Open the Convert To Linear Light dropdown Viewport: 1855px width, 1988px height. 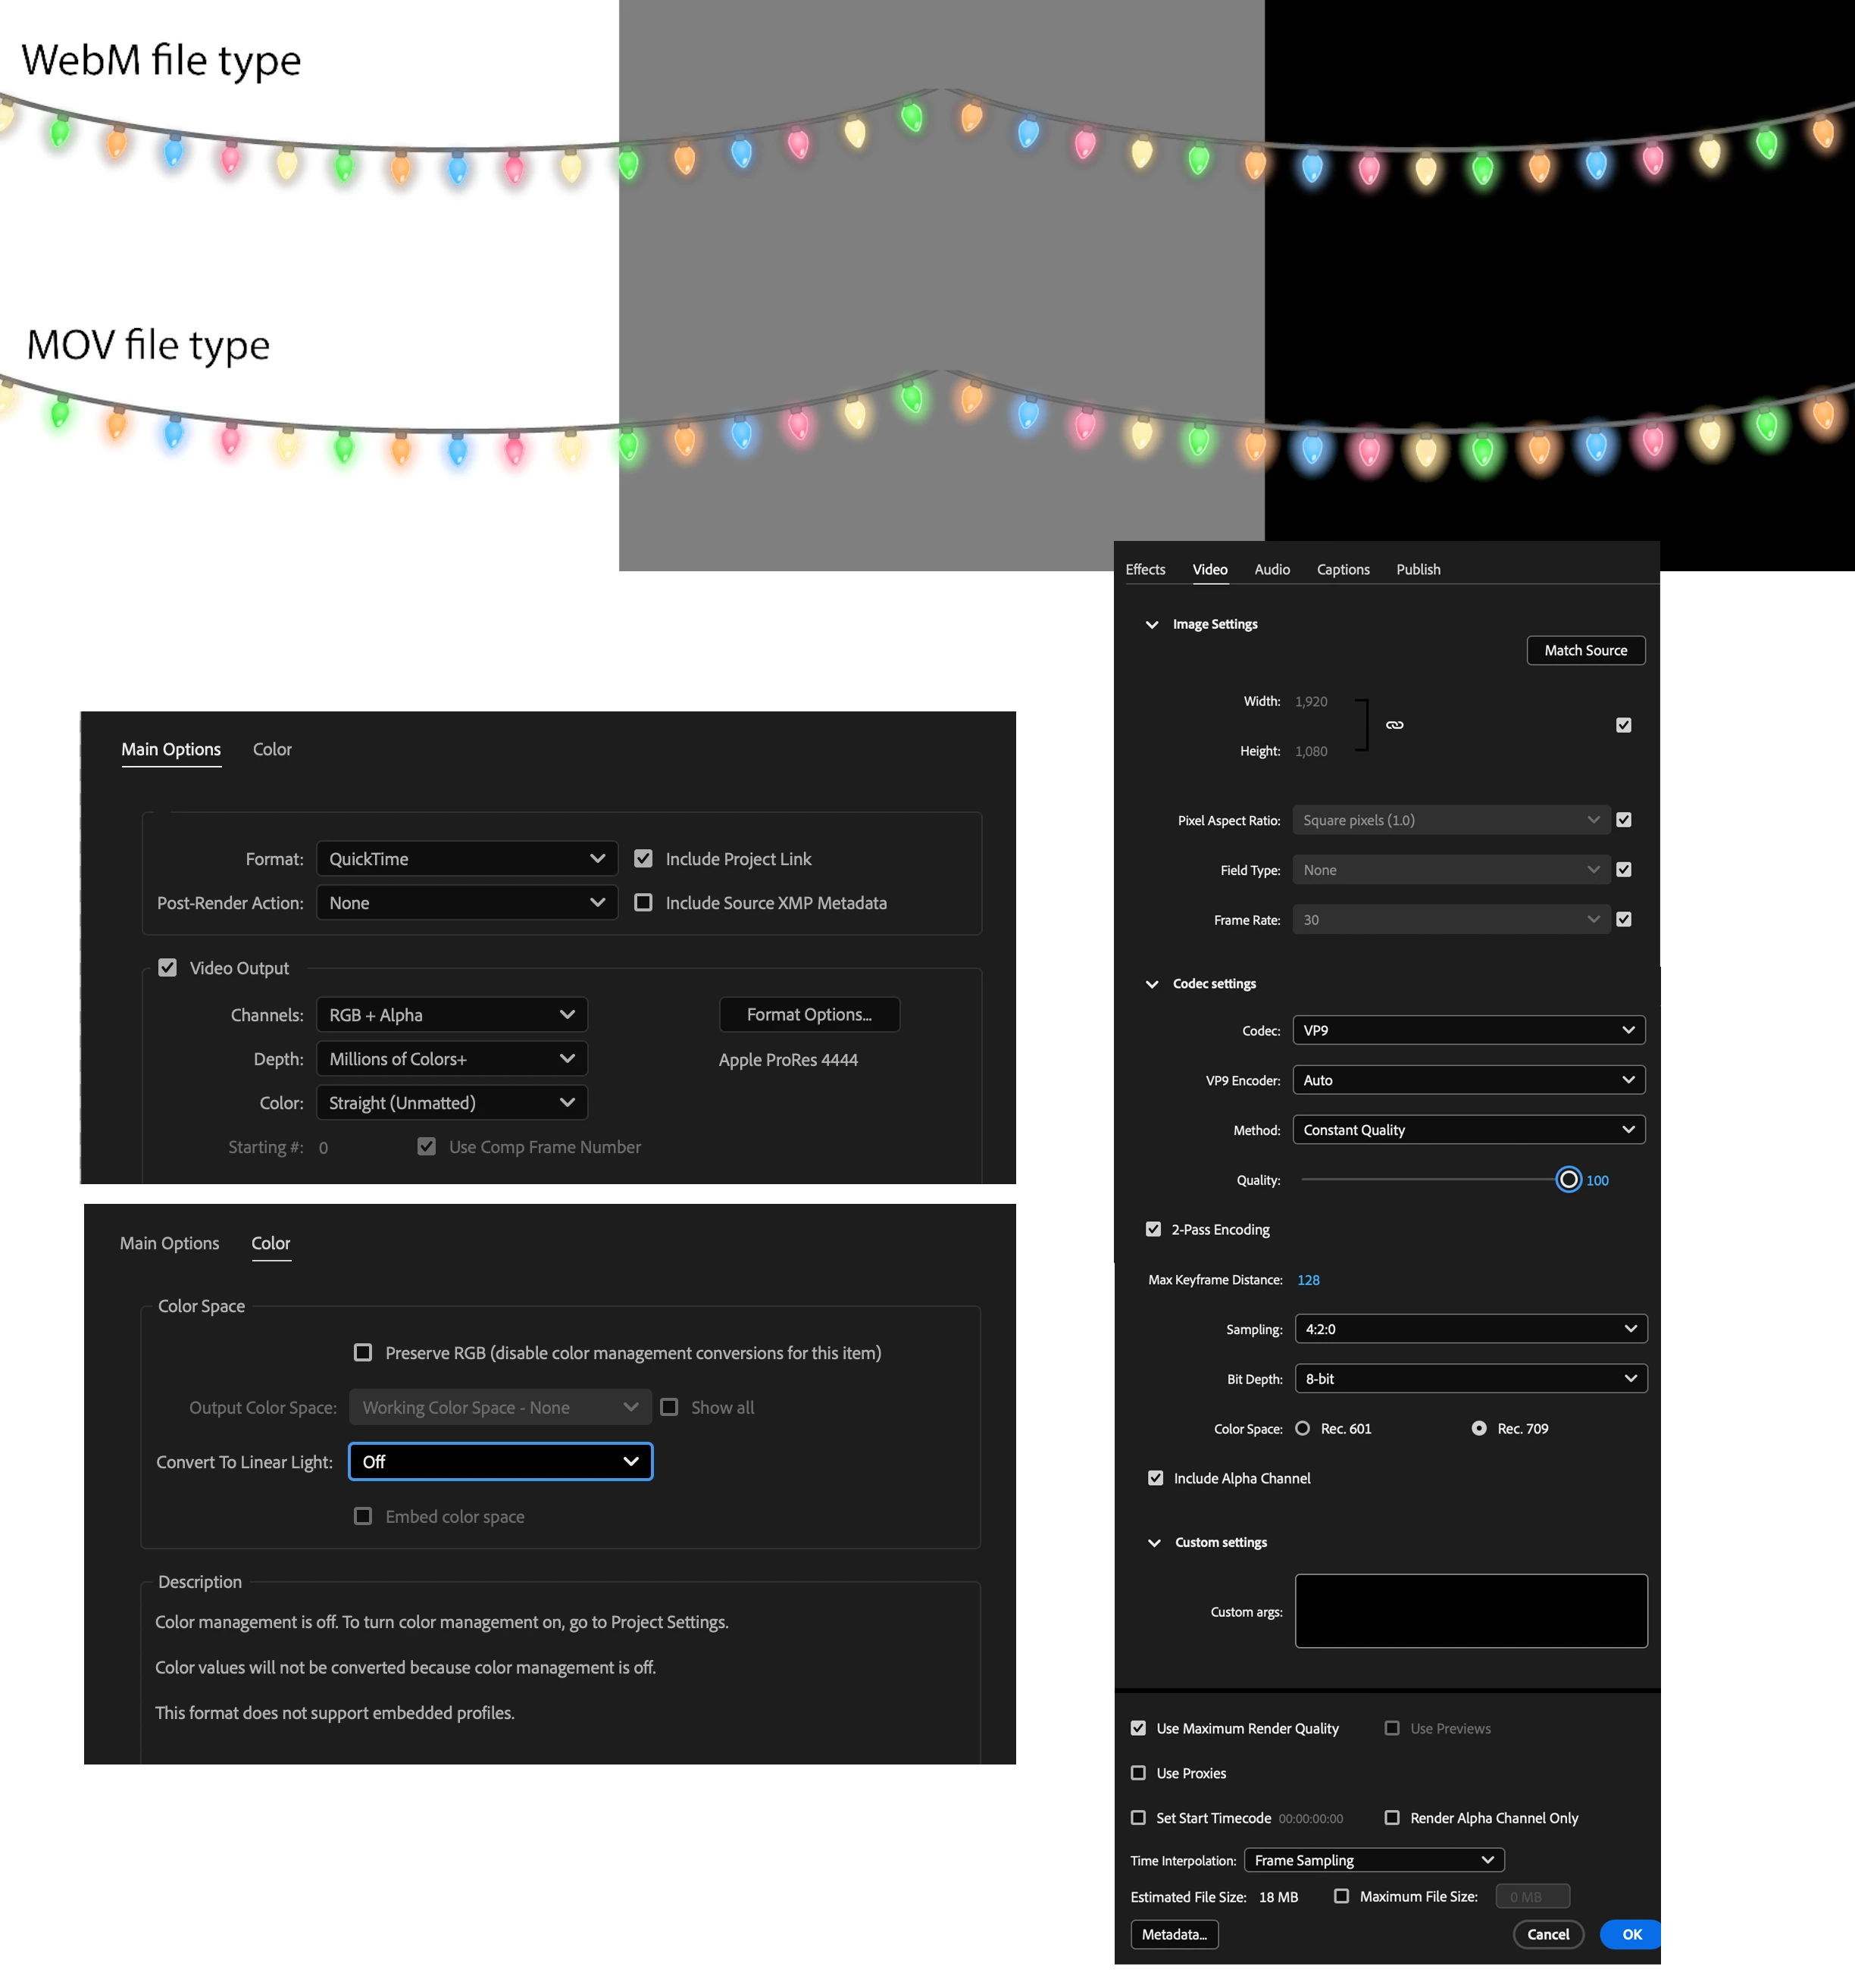[x=500, y=1462]
